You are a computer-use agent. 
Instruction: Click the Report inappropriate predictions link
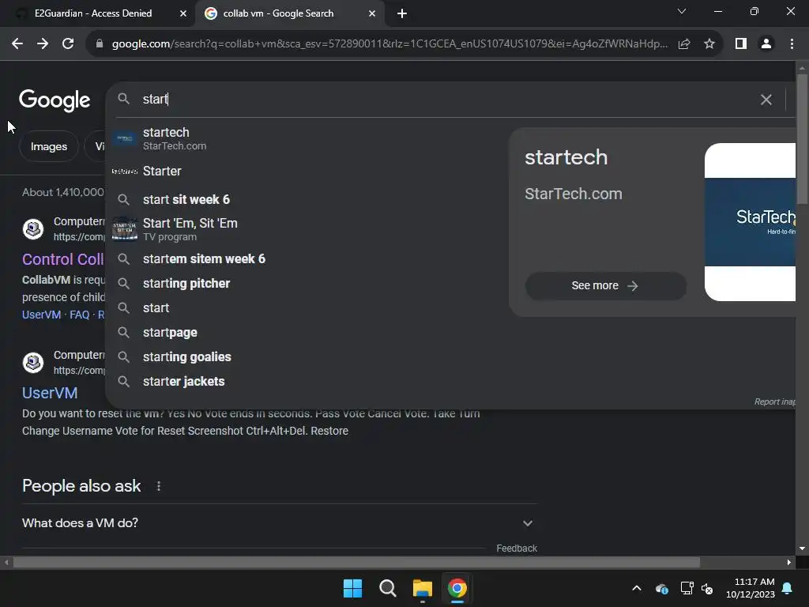[774, 402]
